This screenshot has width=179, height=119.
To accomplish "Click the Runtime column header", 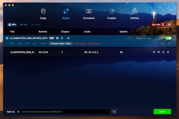I will tap(43, 32).
